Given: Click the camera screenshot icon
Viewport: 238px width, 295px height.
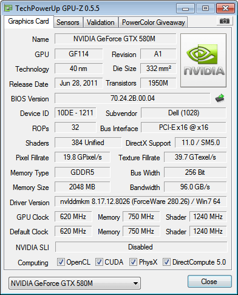Looking at the screenshot, I should [224, 21].
